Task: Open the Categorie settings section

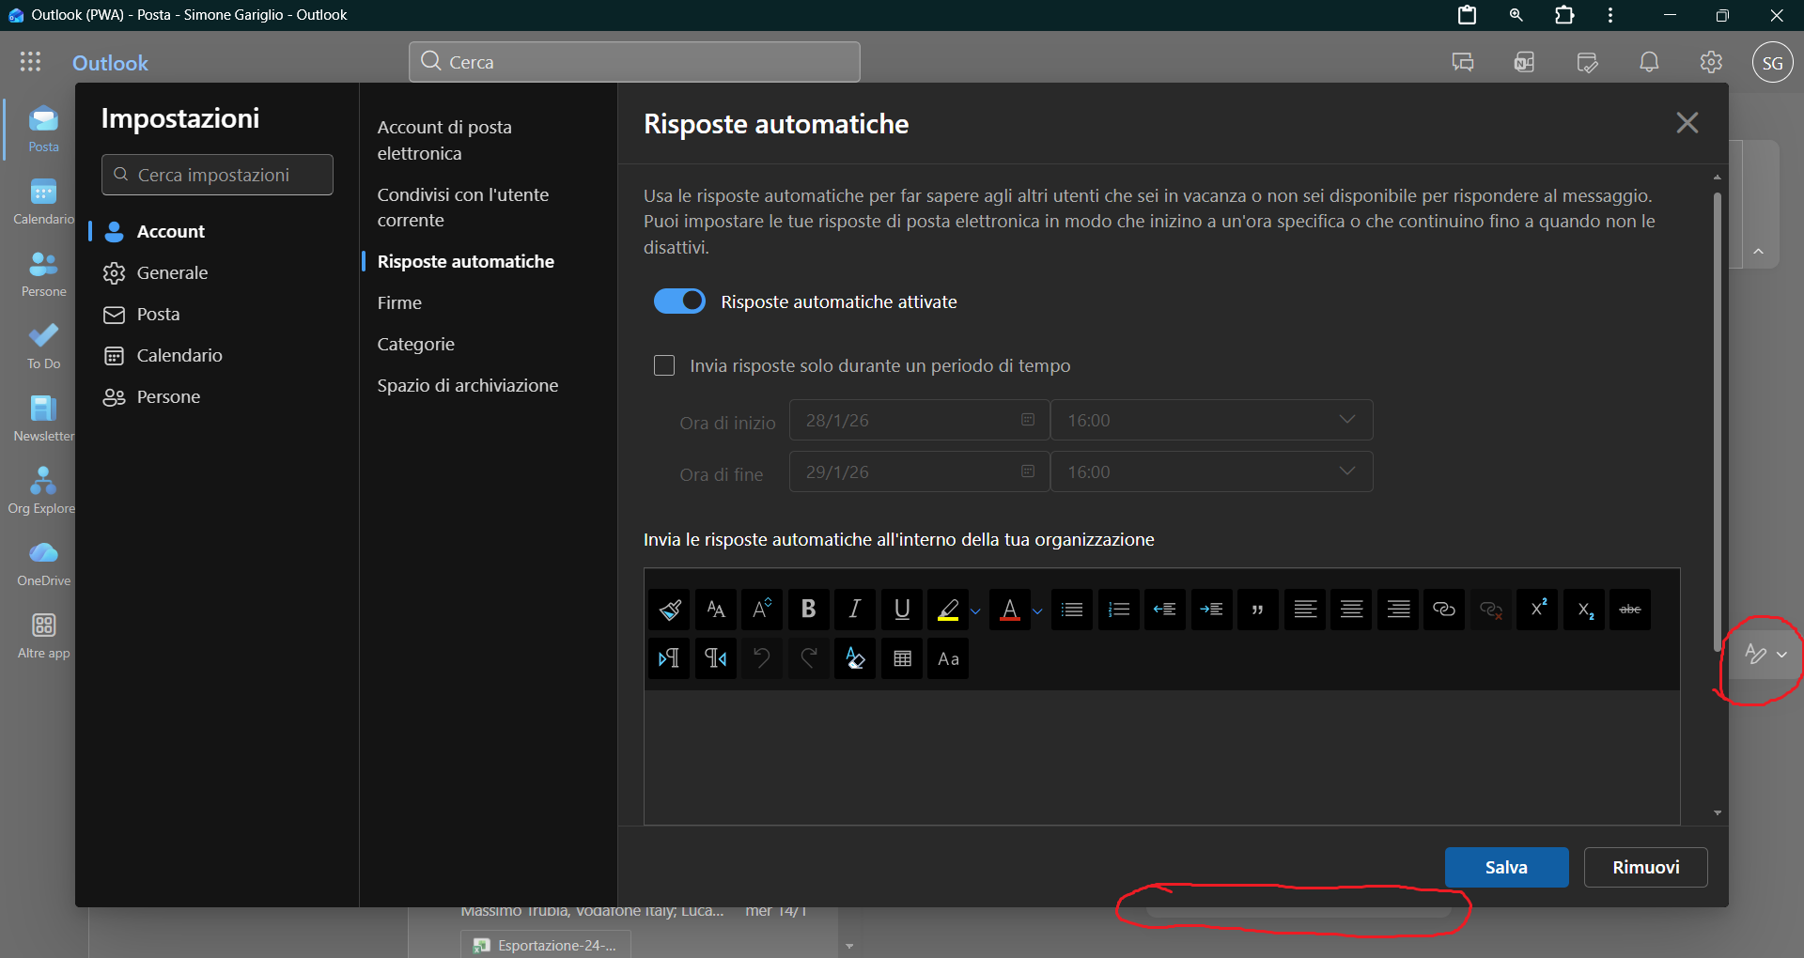Action: point(415,344)
